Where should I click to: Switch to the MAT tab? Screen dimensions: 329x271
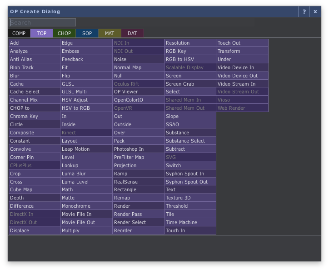click(x=110, y=33)
